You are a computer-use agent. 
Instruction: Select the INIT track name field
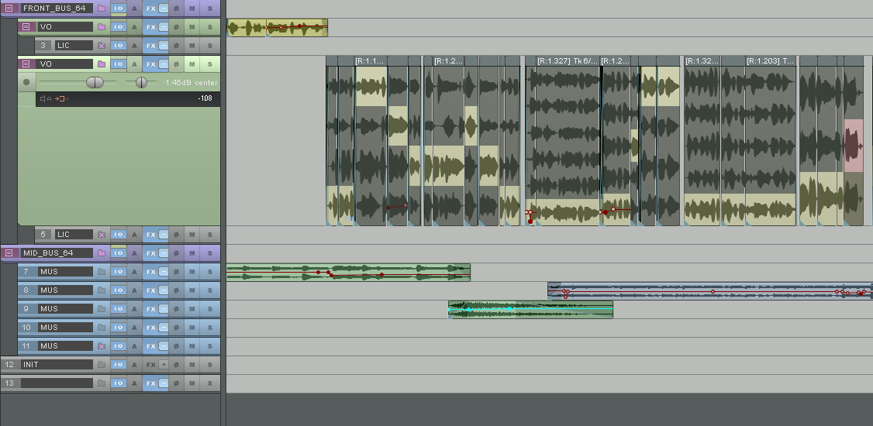57,365
